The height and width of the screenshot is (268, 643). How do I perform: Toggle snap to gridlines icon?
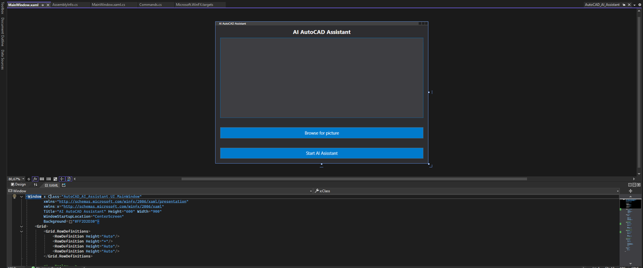coord(49,179)
